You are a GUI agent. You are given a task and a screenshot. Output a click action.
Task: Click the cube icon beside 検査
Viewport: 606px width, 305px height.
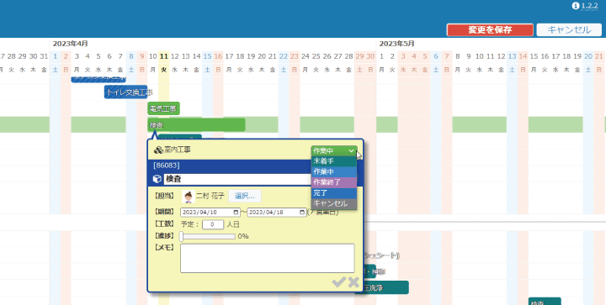[157, 179]
